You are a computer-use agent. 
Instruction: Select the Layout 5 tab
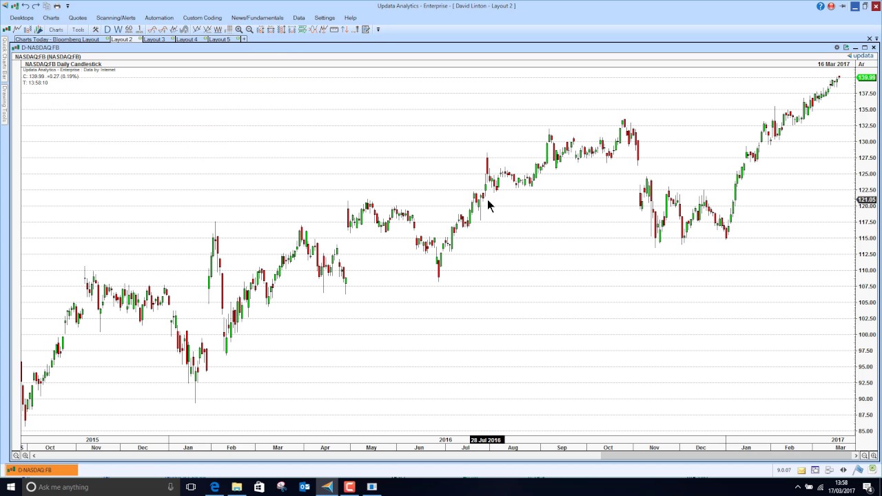(224, 39)
